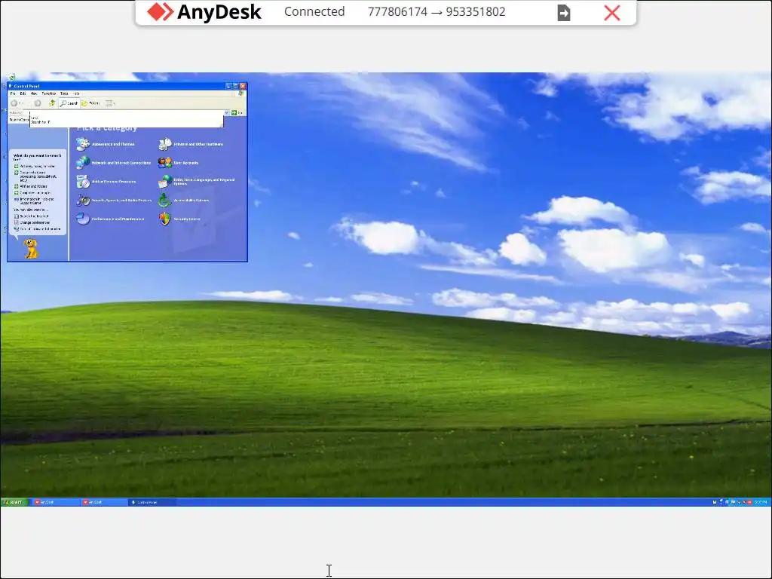Image resolution: width=772 pixels, height=579 pixels.
Task: Open the Date, Time, Language, Regional Options icon
Action: coord(165,181)
